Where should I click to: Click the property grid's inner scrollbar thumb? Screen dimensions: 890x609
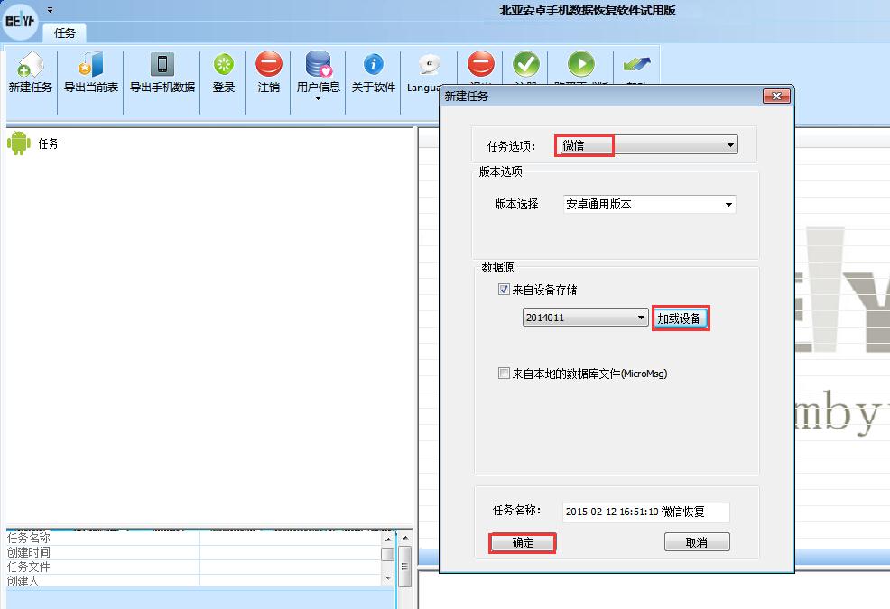click(388, 554)
